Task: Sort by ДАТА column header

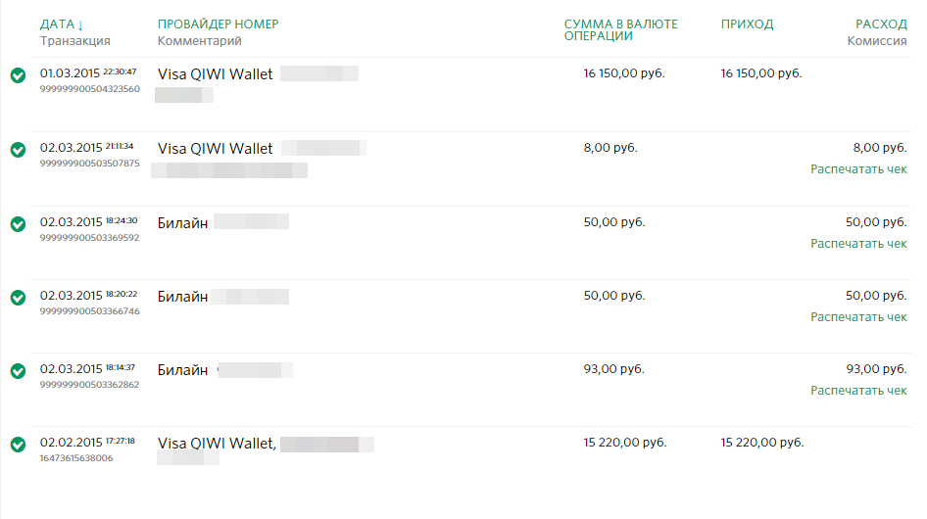Action: click(x=62, y=24)
